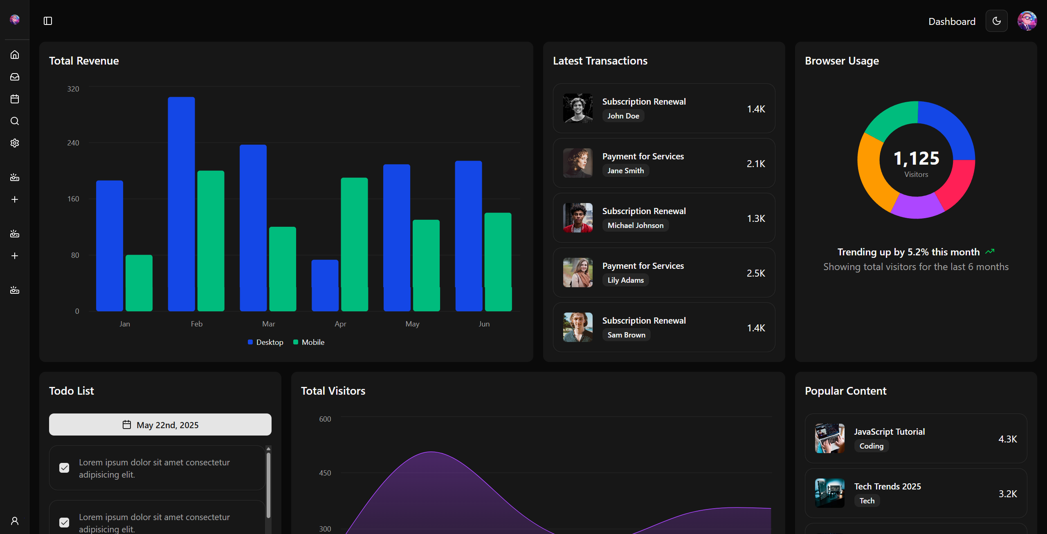Select the Lily Adams name badge
The width and height of the screenshot is (1047, 534).
coord(626,280)
